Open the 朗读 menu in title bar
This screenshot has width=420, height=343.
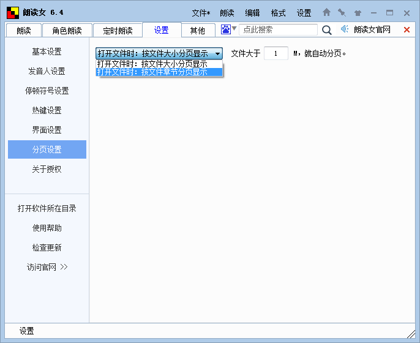(x=227, y=13)
